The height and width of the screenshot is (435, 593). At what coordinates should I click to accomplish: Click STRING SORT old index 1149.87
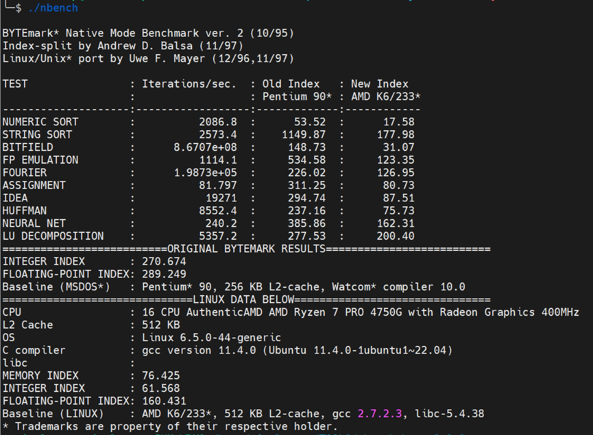[304, 135]
